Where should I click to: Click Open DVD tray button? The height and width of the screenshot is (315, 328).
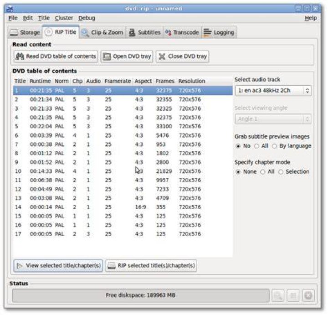point(127,57)
